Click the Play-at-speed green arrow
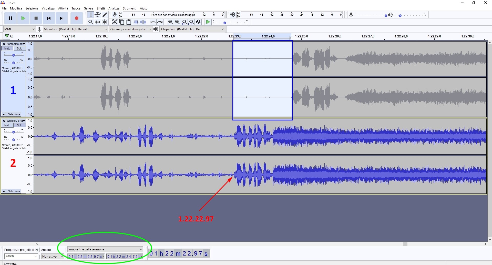This screenshot has height=265, width=492. (x=208, y=22)
